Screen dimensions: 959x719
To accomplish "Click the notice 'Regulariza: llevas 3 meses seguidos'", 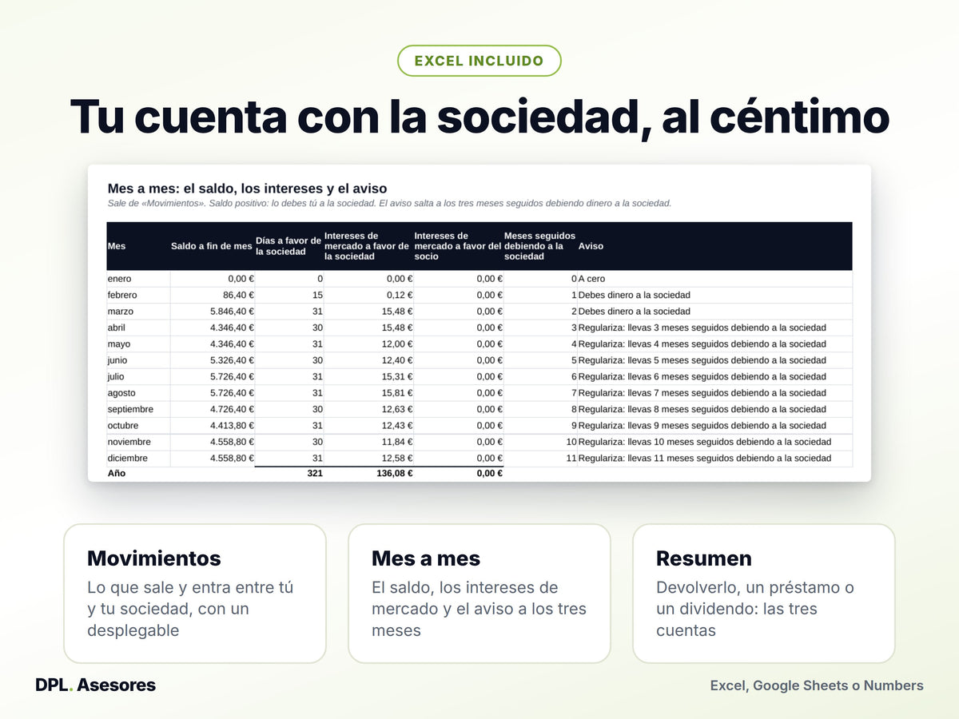I will pos(702,328).
